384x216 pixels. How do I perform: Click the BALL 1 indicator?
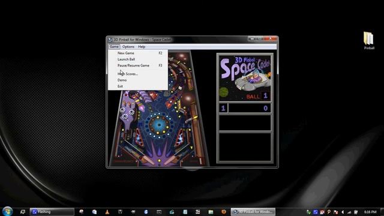257,96
